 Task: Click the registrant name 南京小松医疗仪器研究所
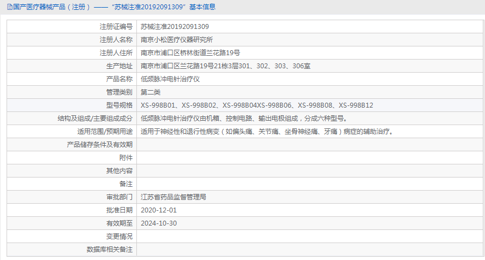click(x=177, y=40)
